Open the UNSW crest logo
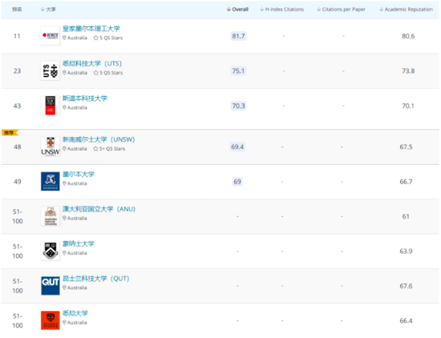The width and height of the screenshot is (441, 338). [x=50, y=147]
